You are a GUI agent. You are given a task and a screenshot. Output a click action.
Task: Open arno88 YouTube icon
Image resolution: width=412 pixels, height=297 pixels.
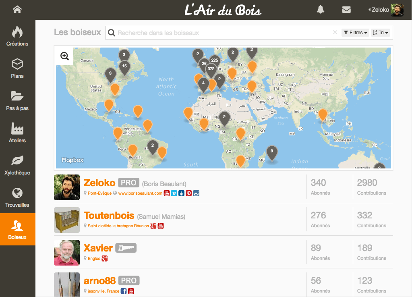tap(131, 291)
